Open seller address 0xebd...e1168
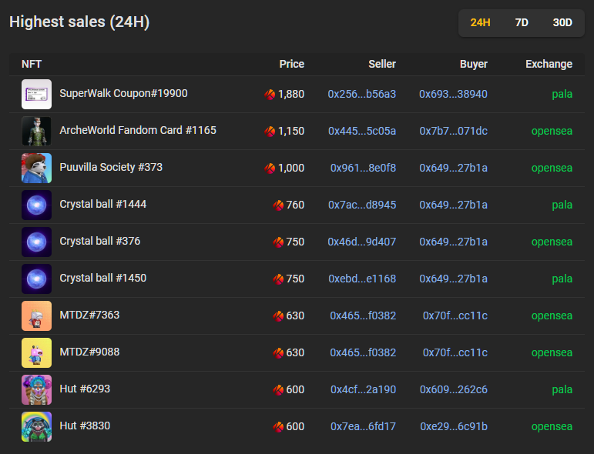Screen dimensions: 594x454 [x=362, y=279]
